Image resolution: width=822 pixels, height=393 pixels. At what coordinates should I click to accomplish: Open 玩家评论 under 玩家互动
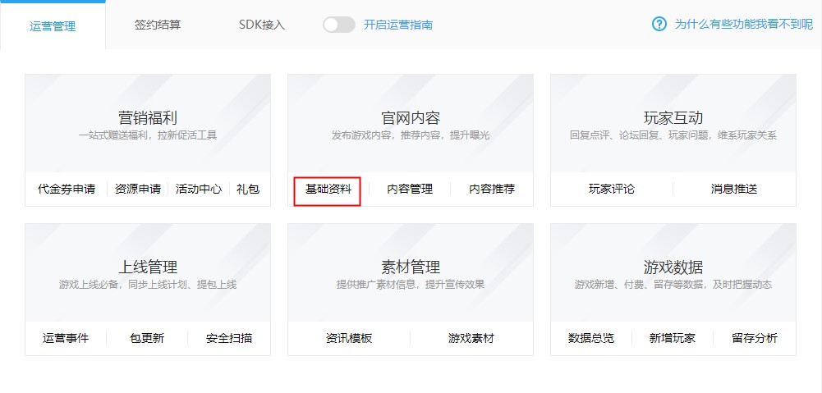coord(612,190)
